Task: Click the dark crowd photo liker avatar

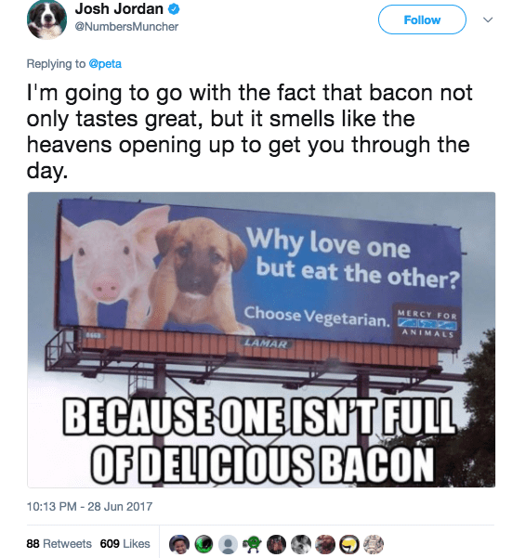Action: point(277,544)
